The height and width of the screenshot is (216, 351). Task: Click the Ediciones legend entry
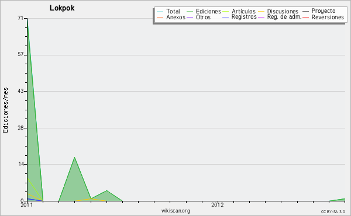[204, 11]
